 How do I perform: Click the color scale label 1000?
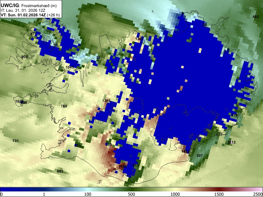[x=175, y=194]
